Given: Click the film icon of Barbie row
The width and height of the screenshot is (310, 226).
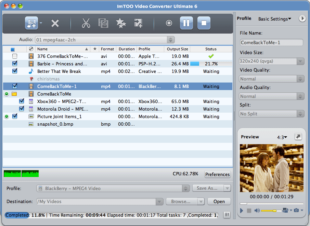Looking at the screenshot, I should click(31, 64).
